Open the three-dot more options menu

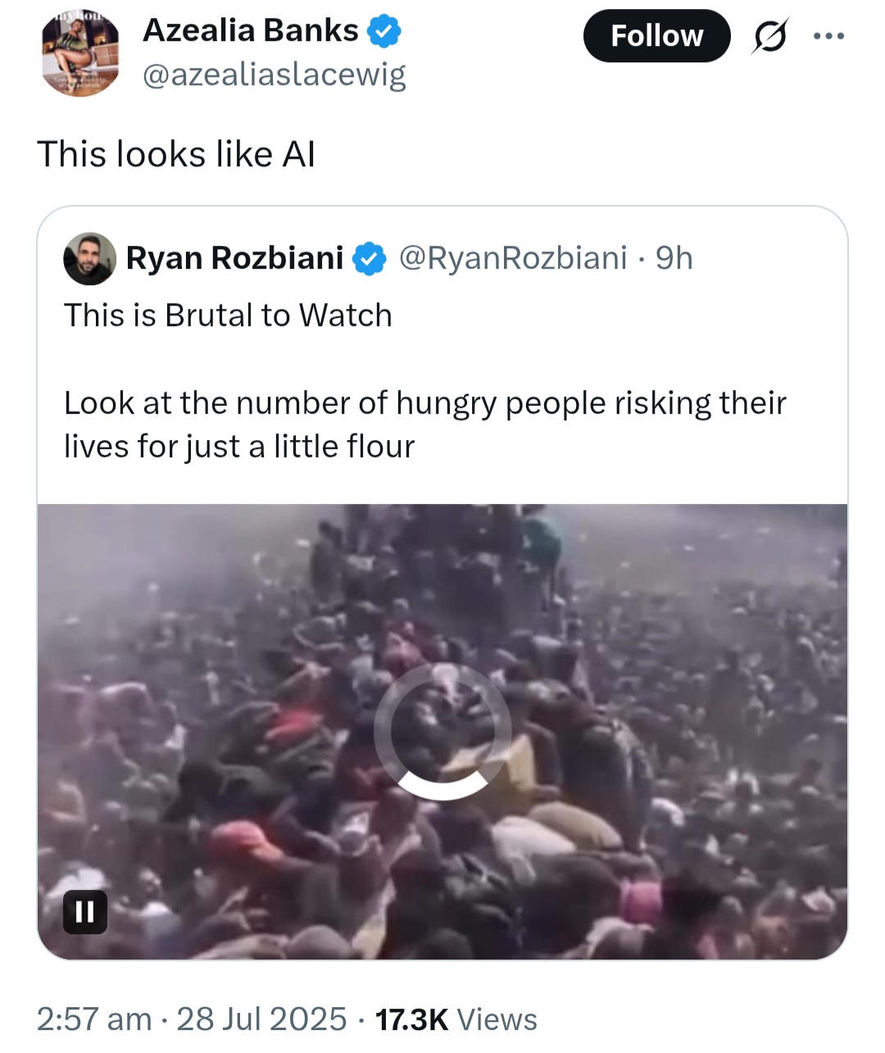tap(828, 36)
